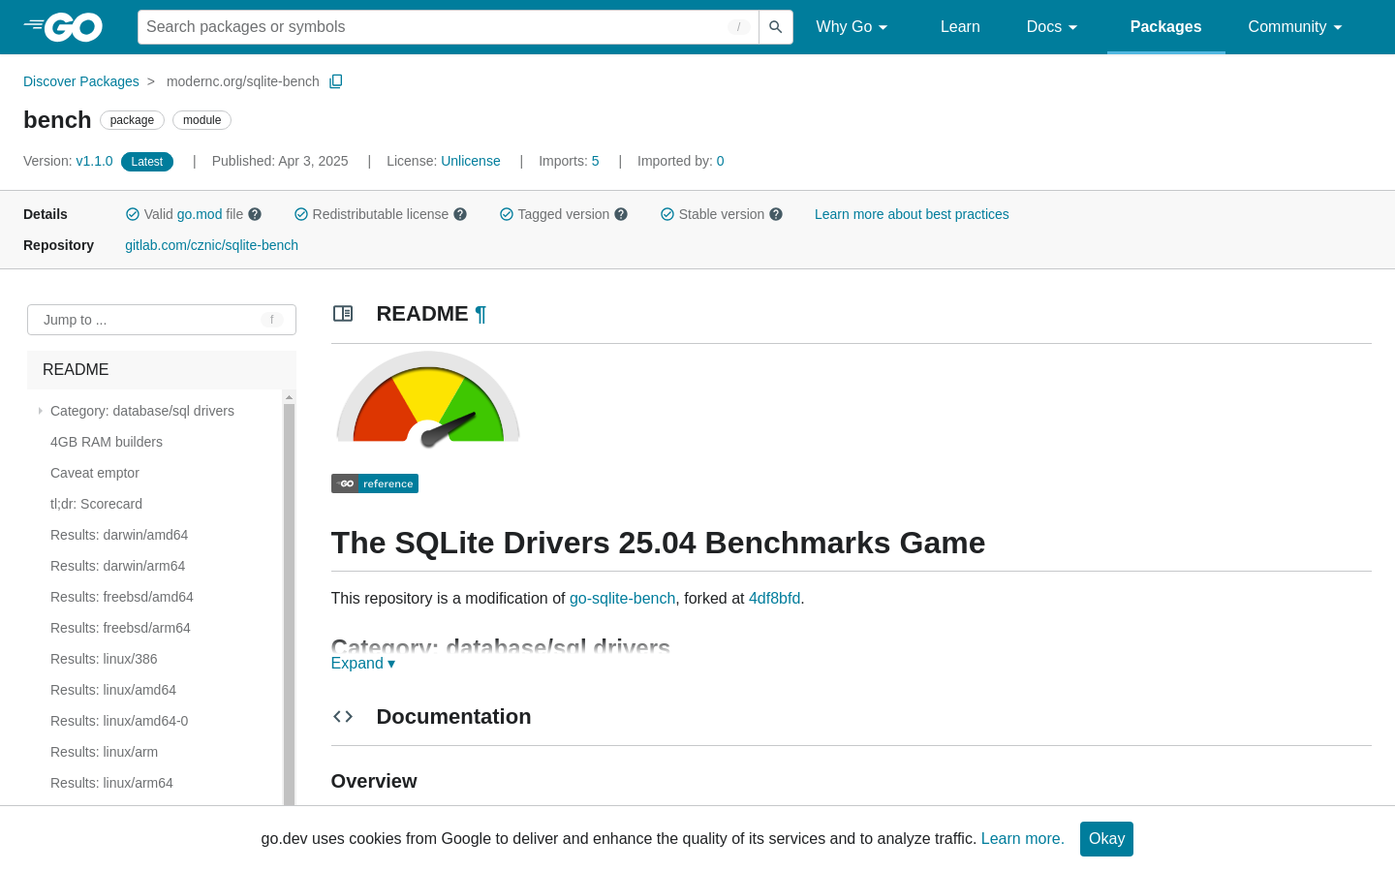Click check mark icon for Redistributable license
1395x872 pixels.
coord(301,214)
